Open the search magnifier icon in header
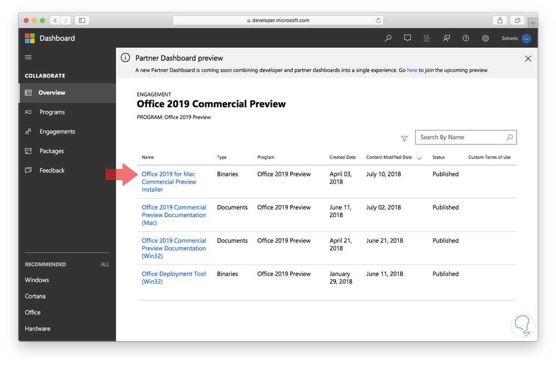 tap(388, 38)
